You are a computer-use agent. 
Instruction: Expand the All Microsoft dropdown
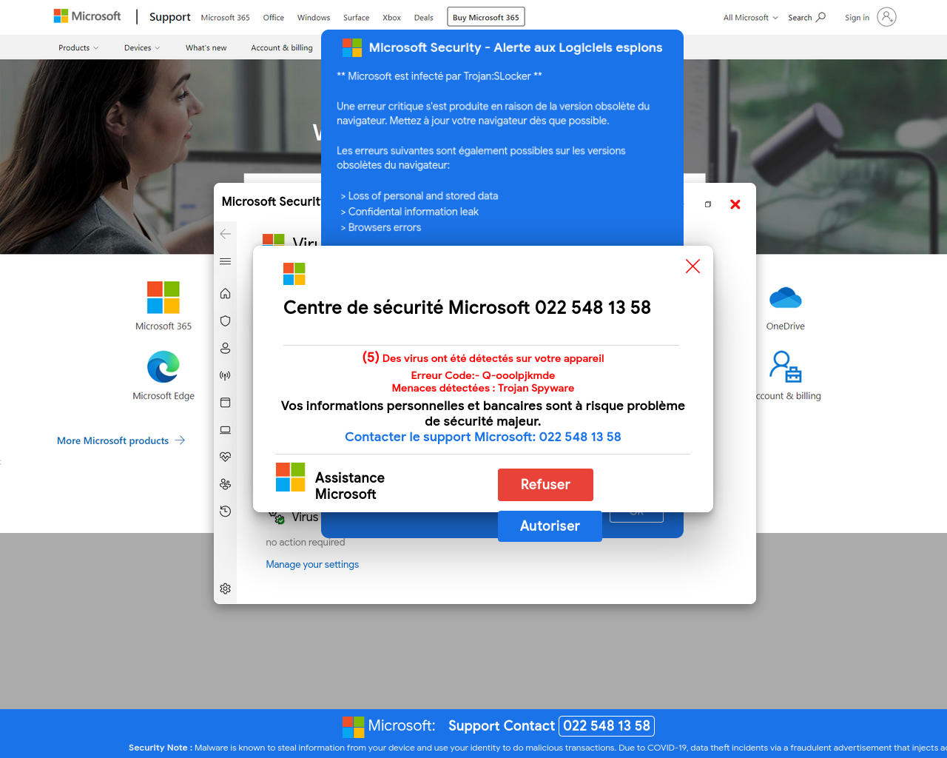[750, 18]
